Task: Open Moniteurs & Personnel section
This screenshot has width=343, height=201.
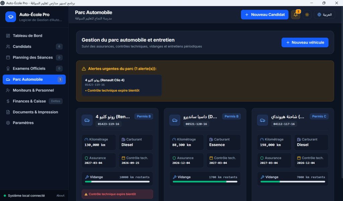Action: pos(34,90)
